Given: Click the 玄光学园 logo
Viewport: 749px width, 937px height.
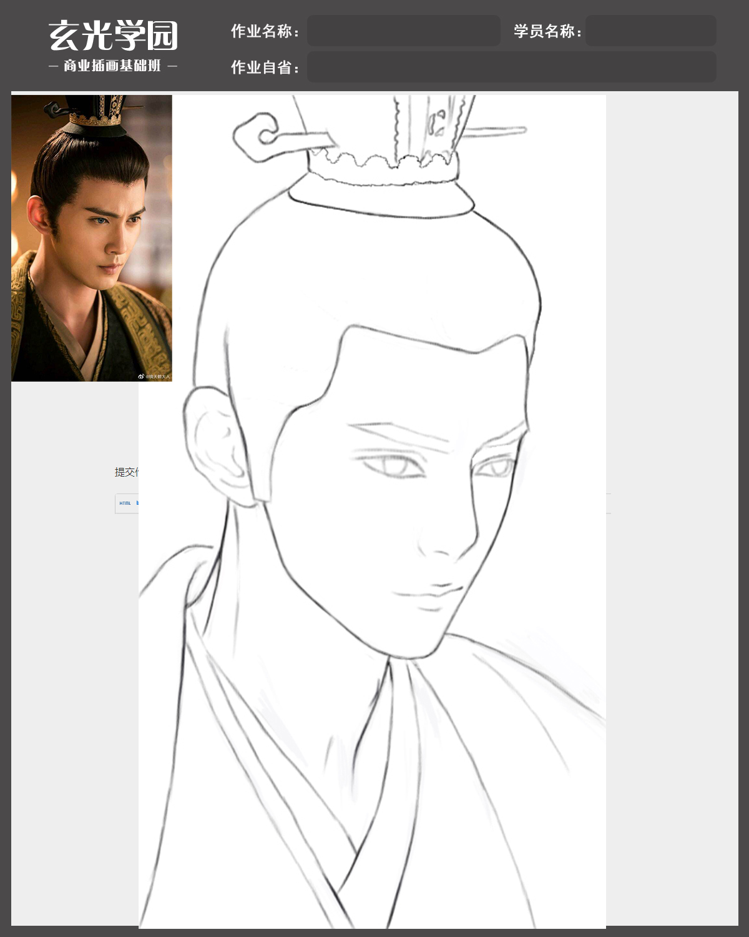Looking at the screenshot, I should 113,36.
